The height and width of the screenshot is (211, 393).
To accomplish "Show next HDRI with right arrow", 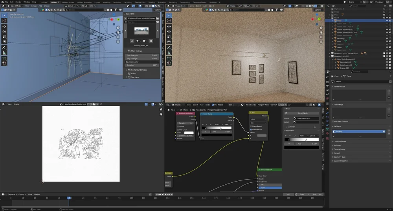I will pyautogui.click(x=158, y=31).
